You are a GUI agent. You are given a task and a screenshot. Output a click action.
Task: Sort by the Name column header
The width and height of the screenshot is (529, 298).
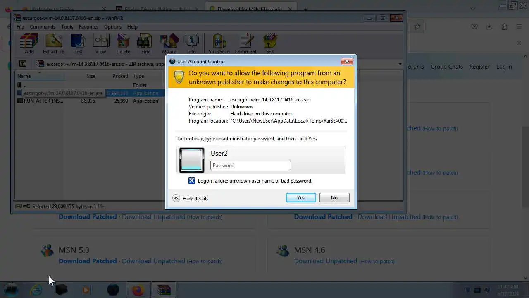40,76
